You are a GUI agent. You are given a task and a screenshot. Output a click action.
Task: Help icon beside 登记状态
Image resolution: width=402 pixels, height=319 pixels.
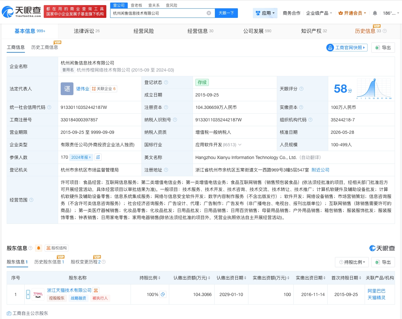[166, 82]
